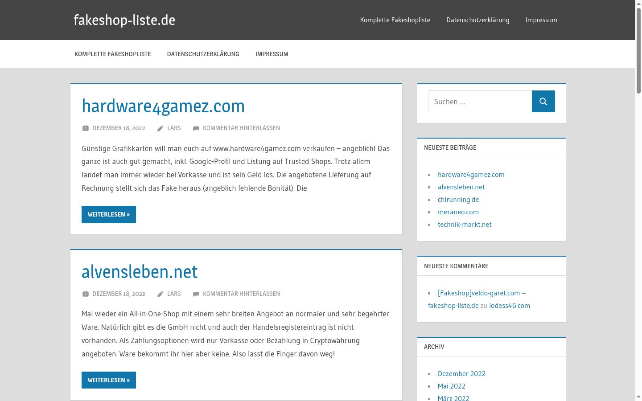Click calendar icon of hardware4gamez.com post
Viewport: 642px width, 401px height.
(x=86, y=128)
